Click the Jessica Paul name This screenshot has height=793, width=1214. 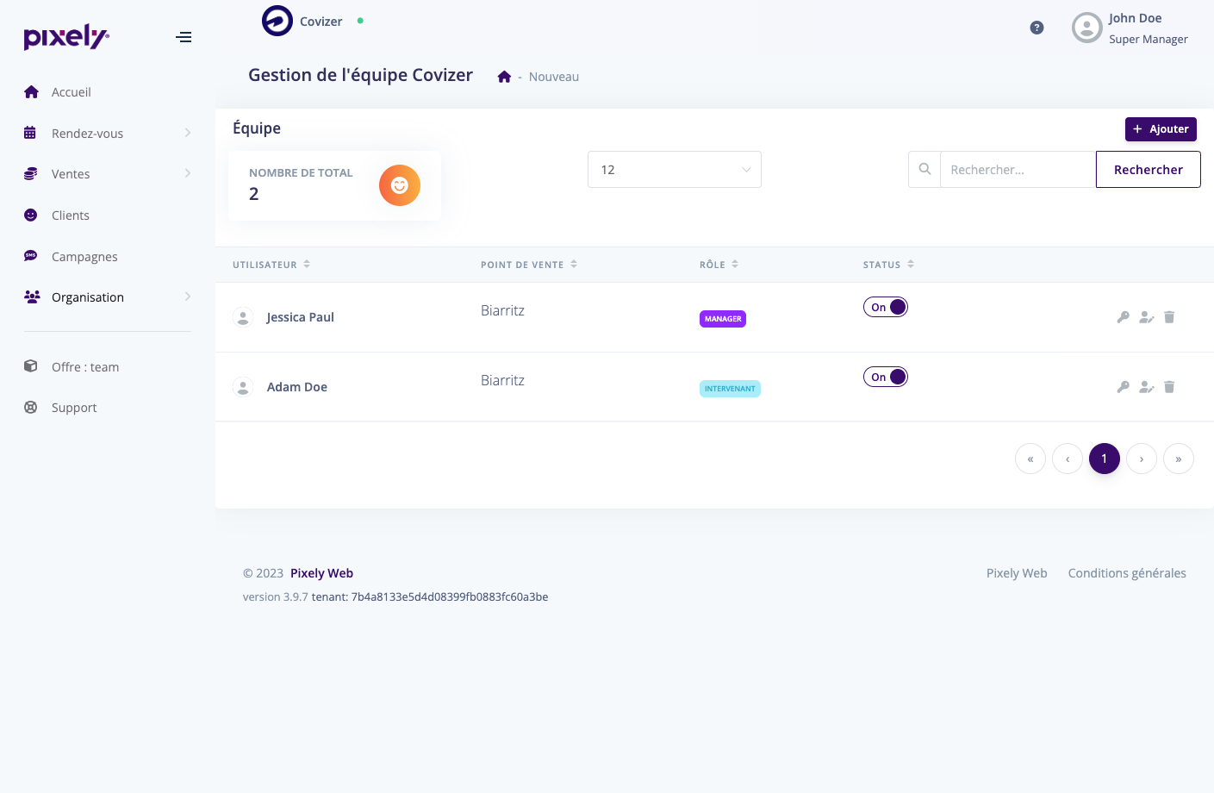[x=300, y=317]
